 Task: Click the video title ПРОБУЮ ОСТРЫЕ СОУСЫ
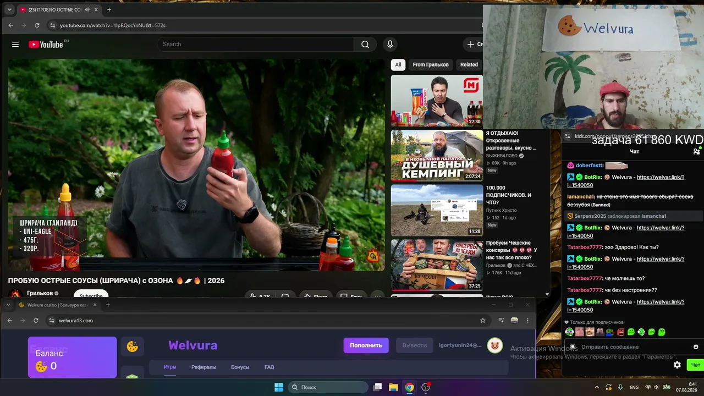point(116,280)
